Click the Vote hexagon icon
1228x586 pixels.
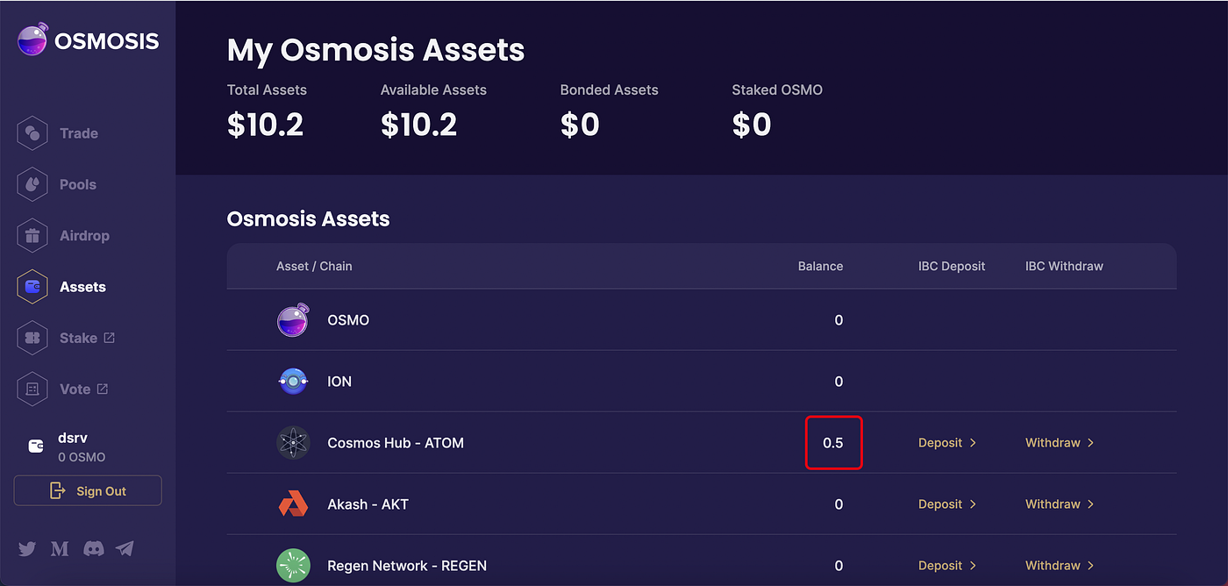[x=32, y=389]
